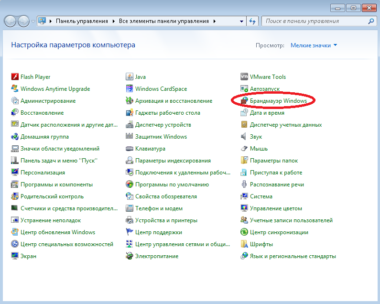Screen dimensions: 380x304
Task: Click the Клавиатура keyboard icon
Action: [x=130, y=149]
